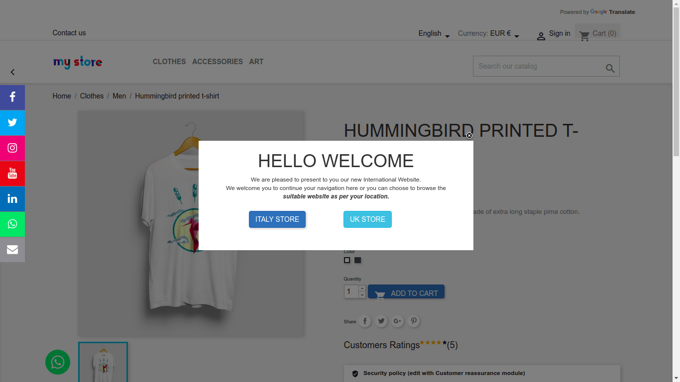This screenshot has width=680, height=382.
Task: Open the Twitter sidebar icon
Action: pos(12,122)
